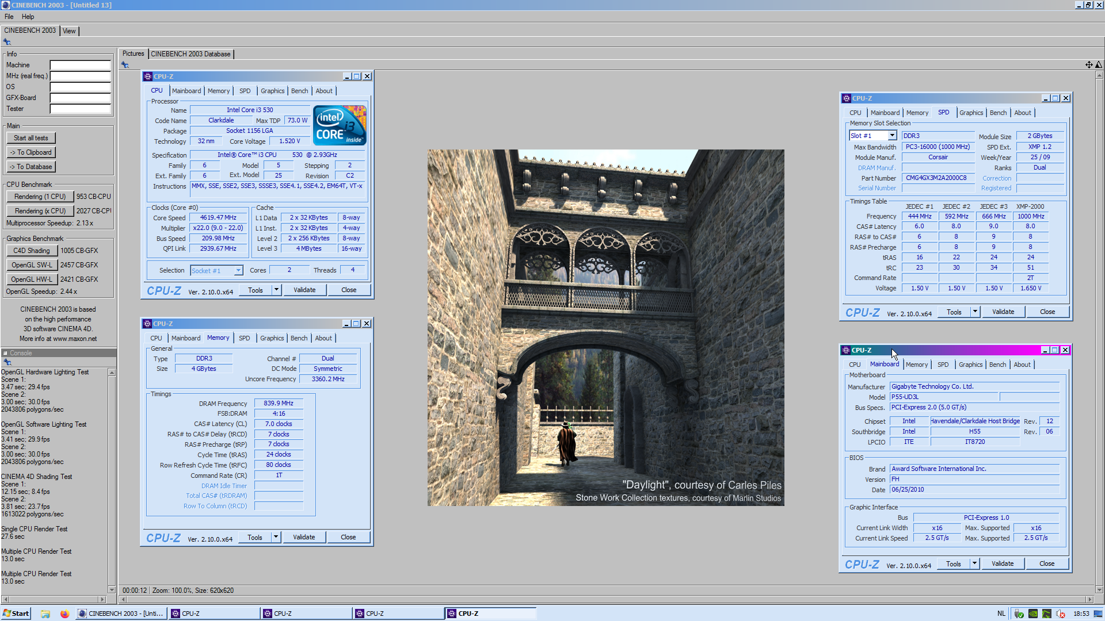Open Windows Explorer from the quick launch
The image size is (1105, 621).
click(45, 614)
